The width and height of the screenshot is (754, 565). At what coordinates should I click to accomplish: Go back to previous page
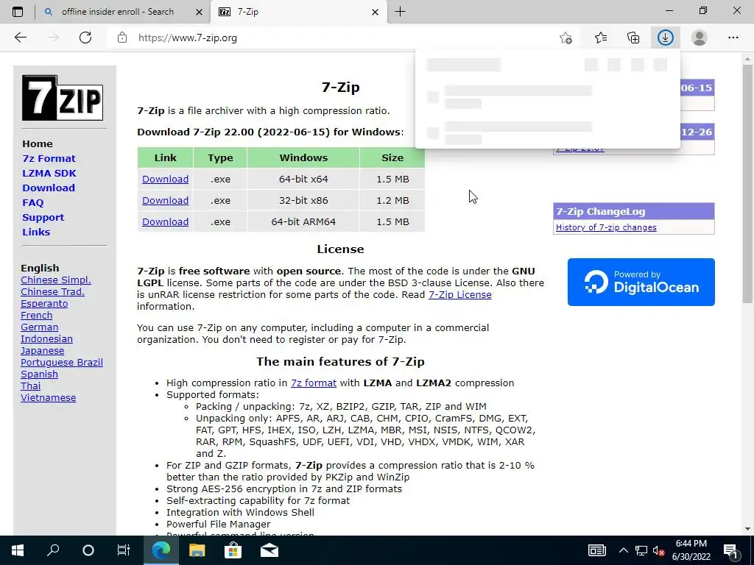coord(20,38)
